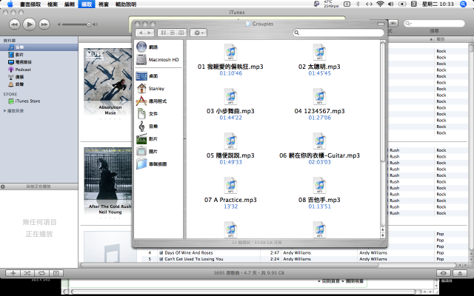Open the 編輯 edit menu

[x=69, y=4]
